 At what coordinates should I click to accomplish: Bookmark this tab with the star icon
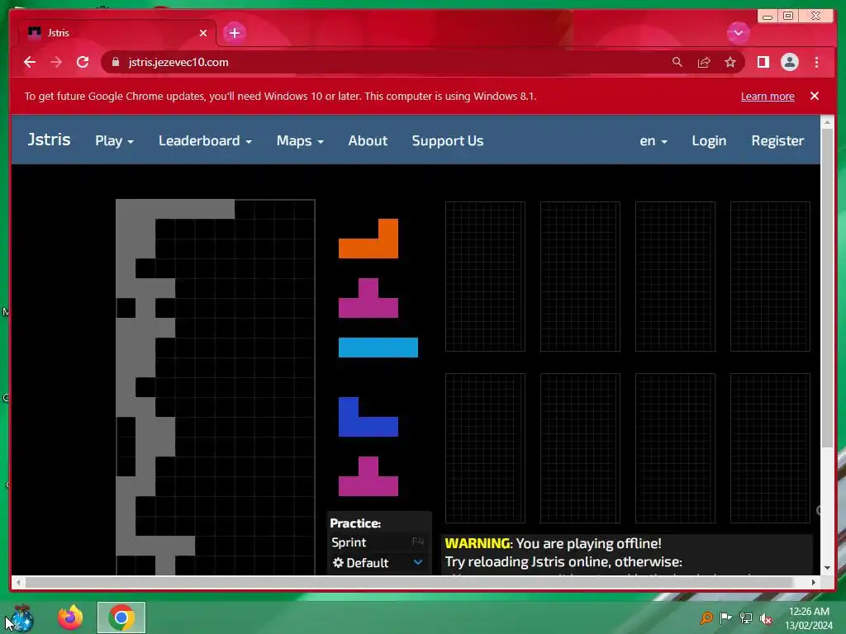(730, 62)
